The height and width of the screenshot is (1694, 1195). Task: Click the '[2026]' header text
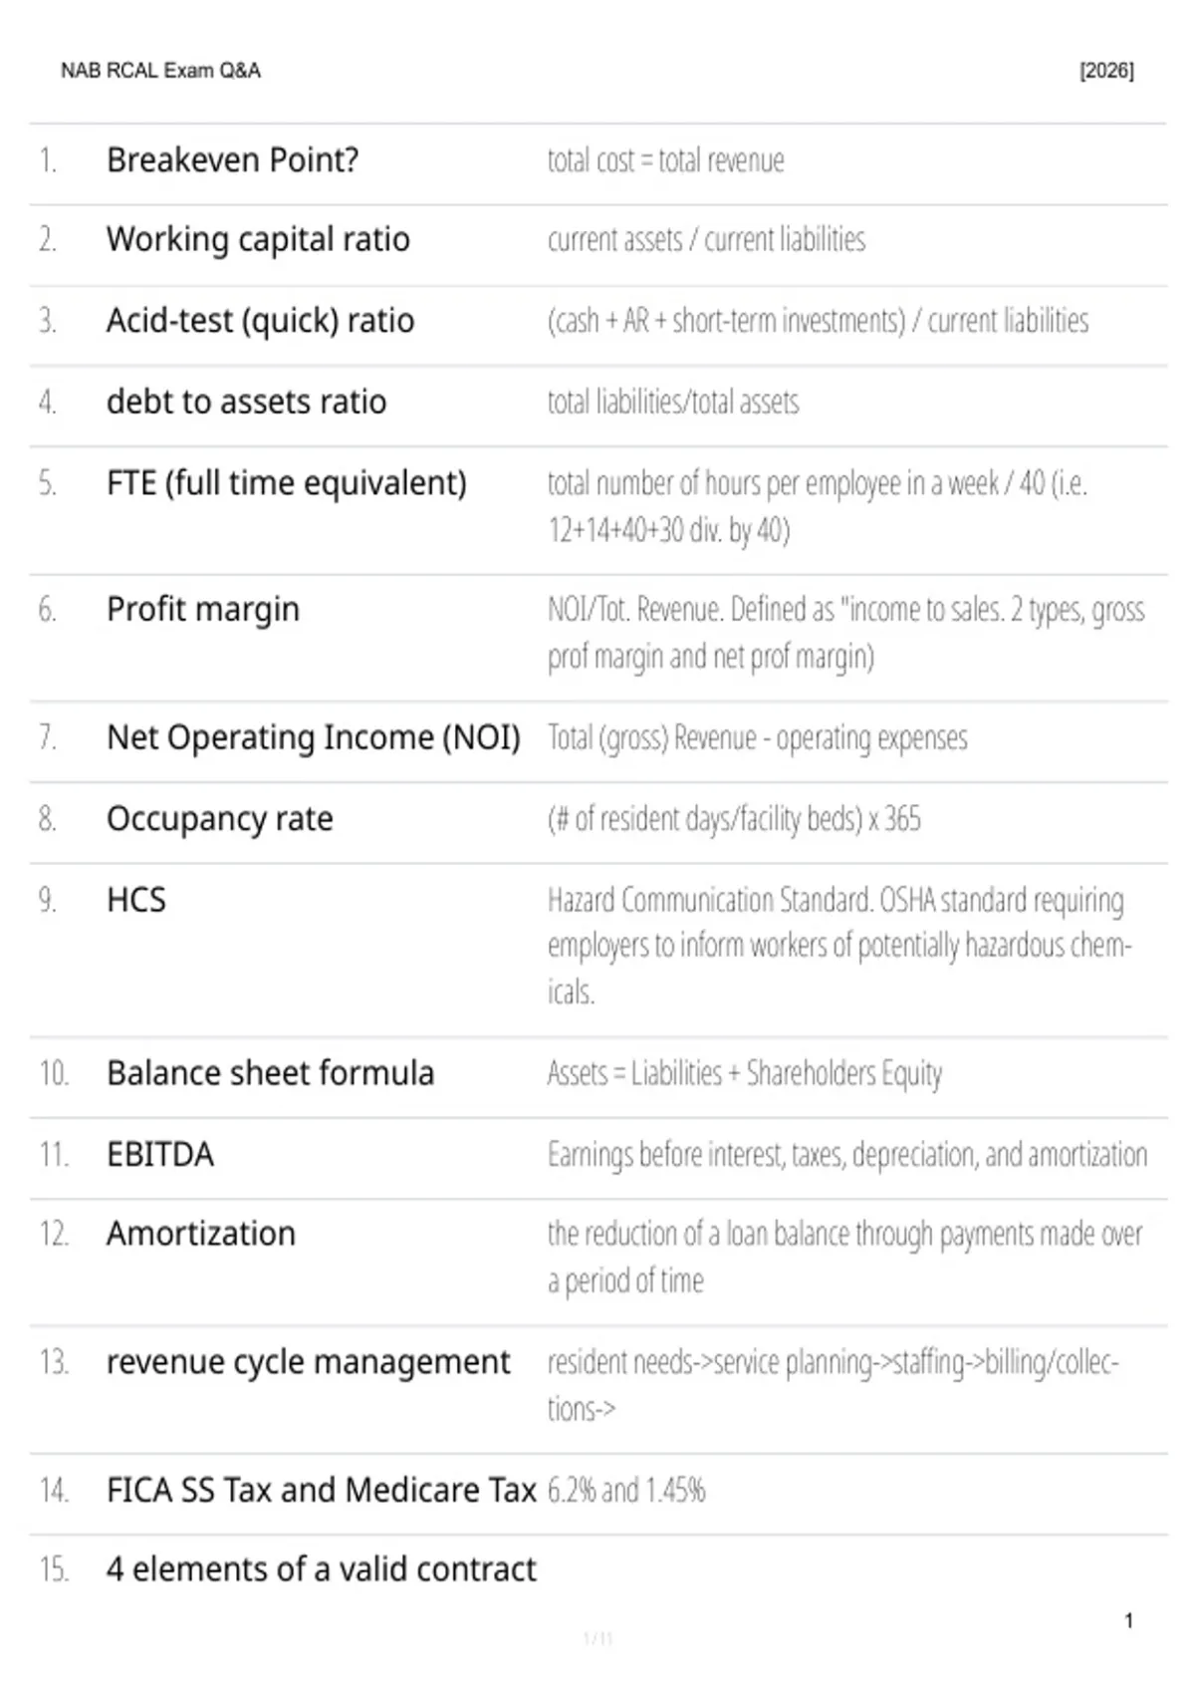pos(1106,71)
